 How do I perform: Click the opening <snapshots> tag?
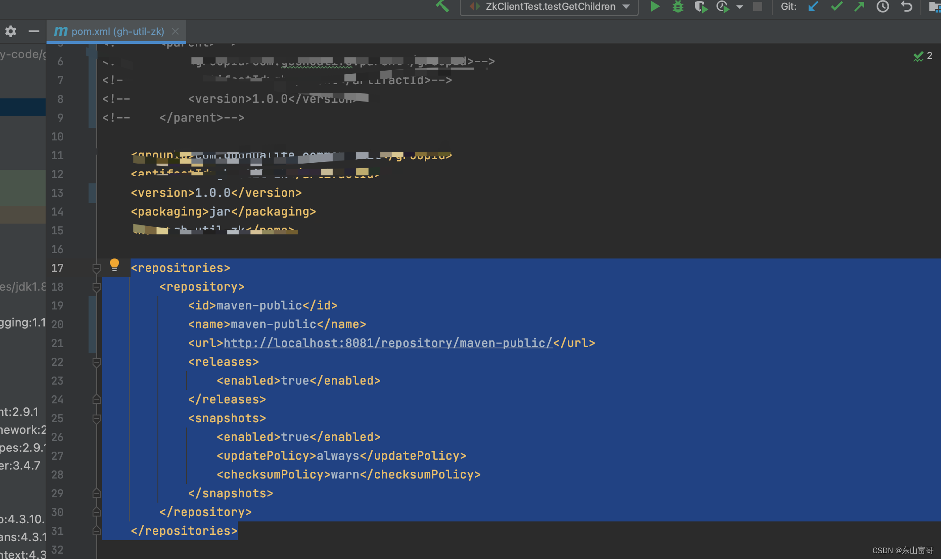(x=227, y=418)
